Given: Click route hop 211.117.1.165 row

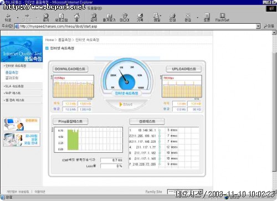Looking at the screenshot, I should (163, 158).
